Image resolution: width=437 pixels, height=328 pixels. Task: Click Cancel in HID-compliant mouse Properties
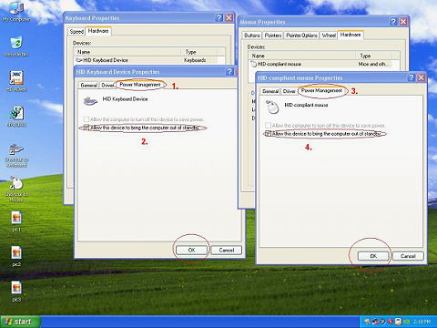point(408,256)
